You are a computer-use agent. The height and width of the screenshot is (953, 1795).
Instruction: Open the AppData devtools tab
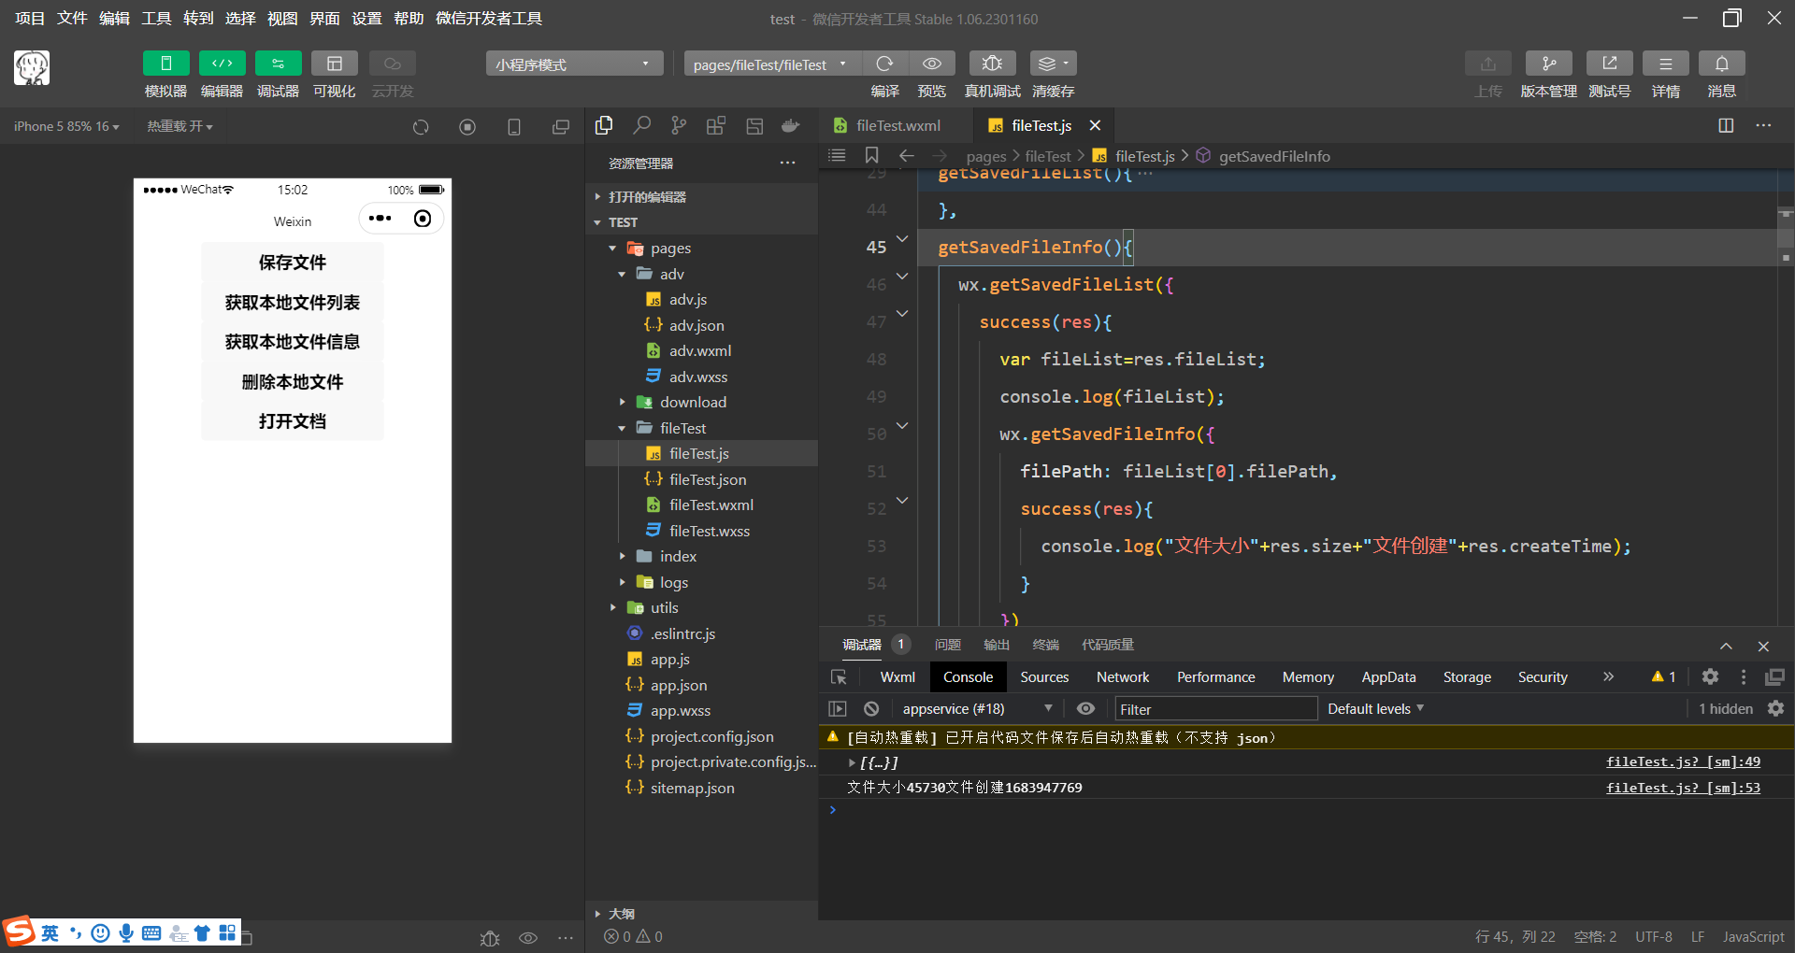click(x=1388, y=677)
